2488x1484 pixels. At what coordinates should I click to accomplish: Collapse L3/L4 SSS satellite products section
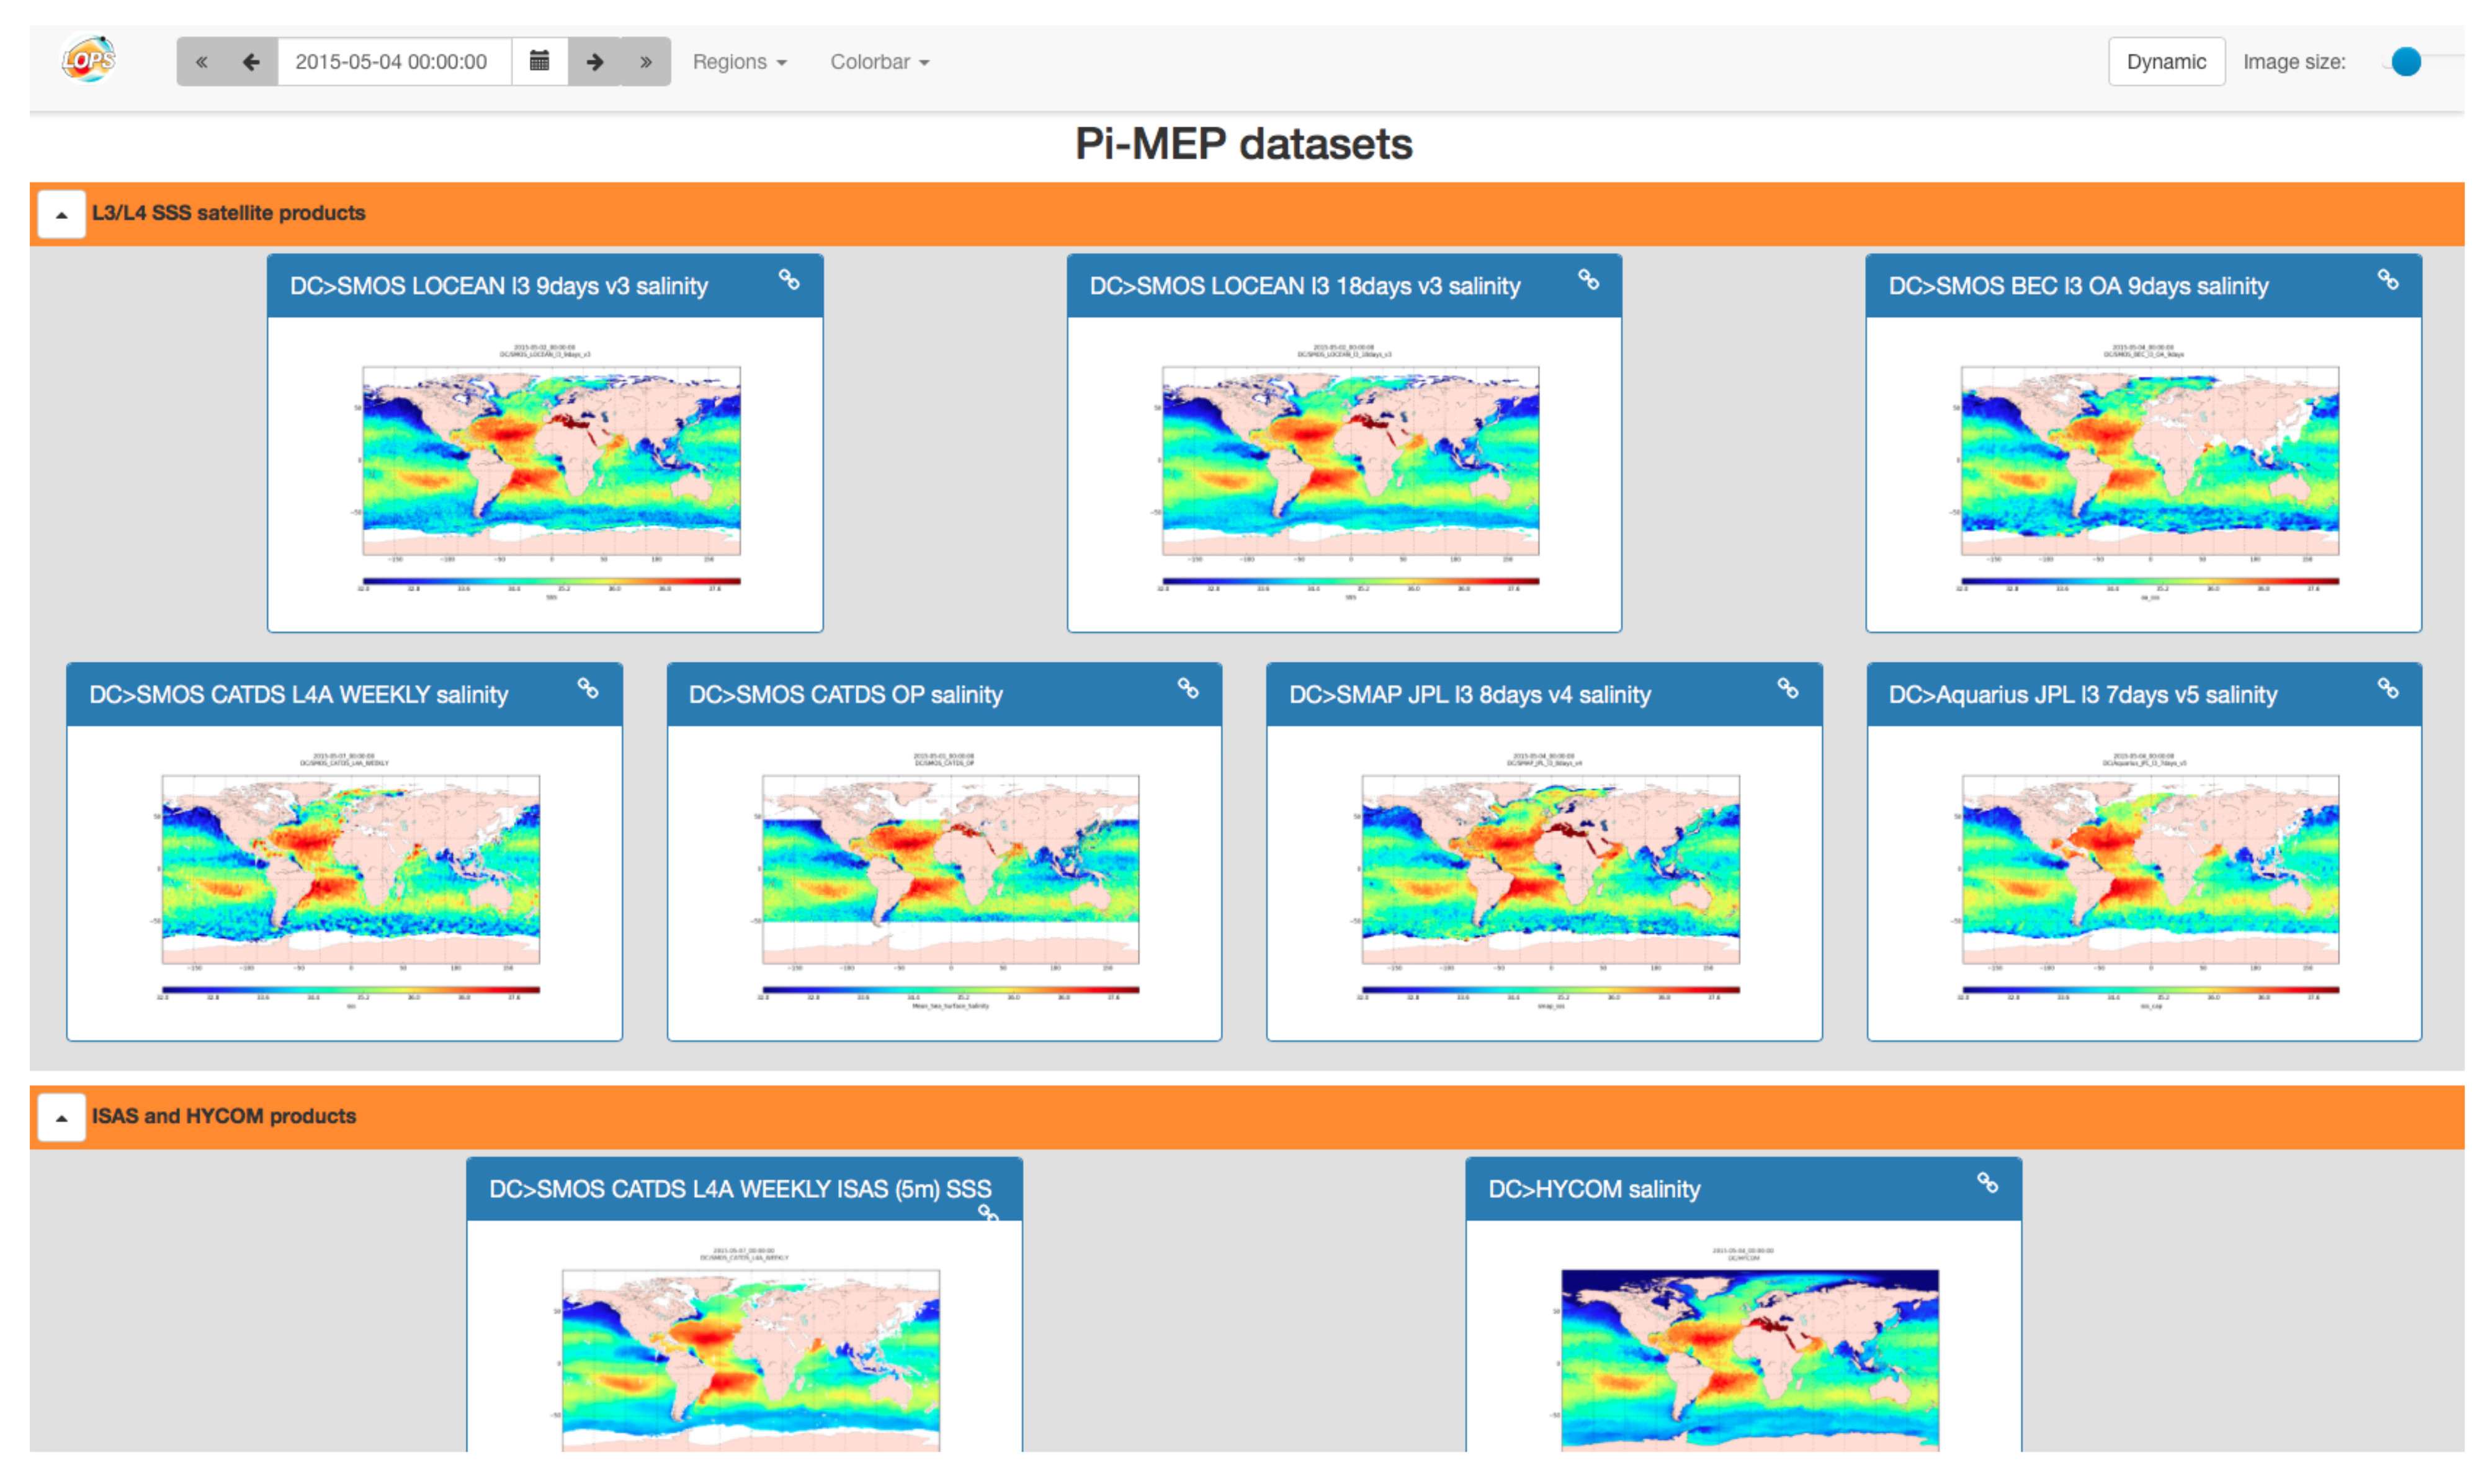click(x=61, y=214)
